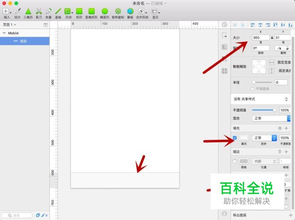Click the align vertical centers icon
Image resolution: width=295 pixels, height=220 pixels.
283,25
